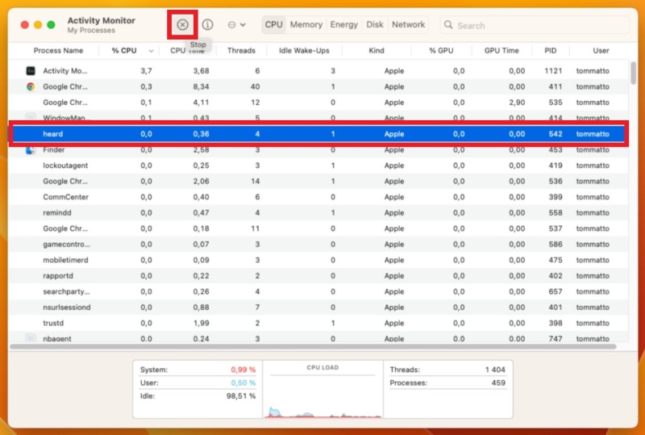Viewport: 645px width, 435px height.
Task: Select the searchparty... process
Action: click(x=318, y=291)
